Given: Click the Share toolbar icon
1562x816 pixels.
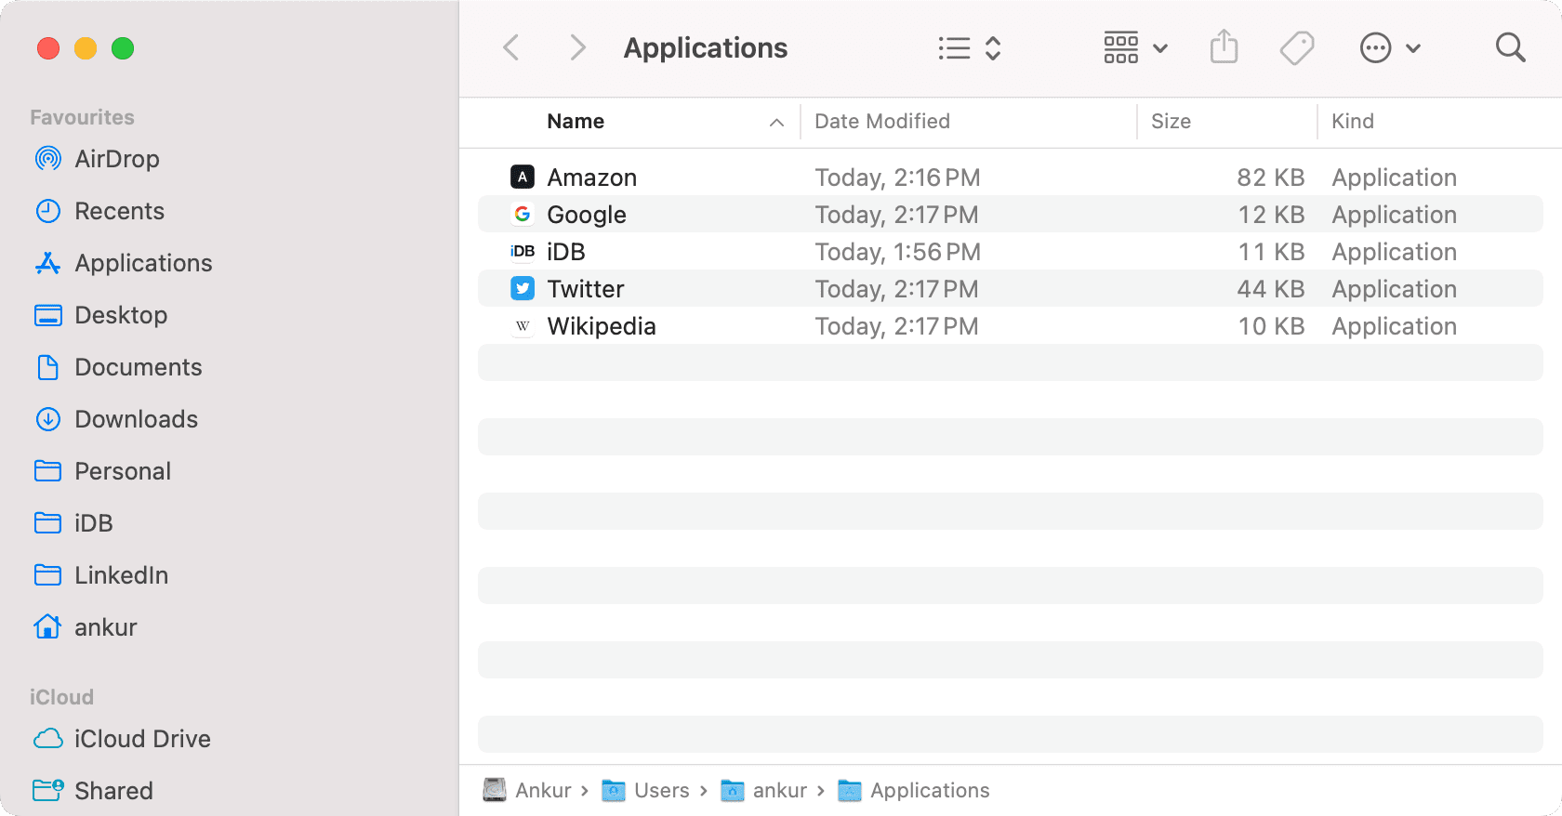Looking at the screenshot, I should click(1224, 46).
